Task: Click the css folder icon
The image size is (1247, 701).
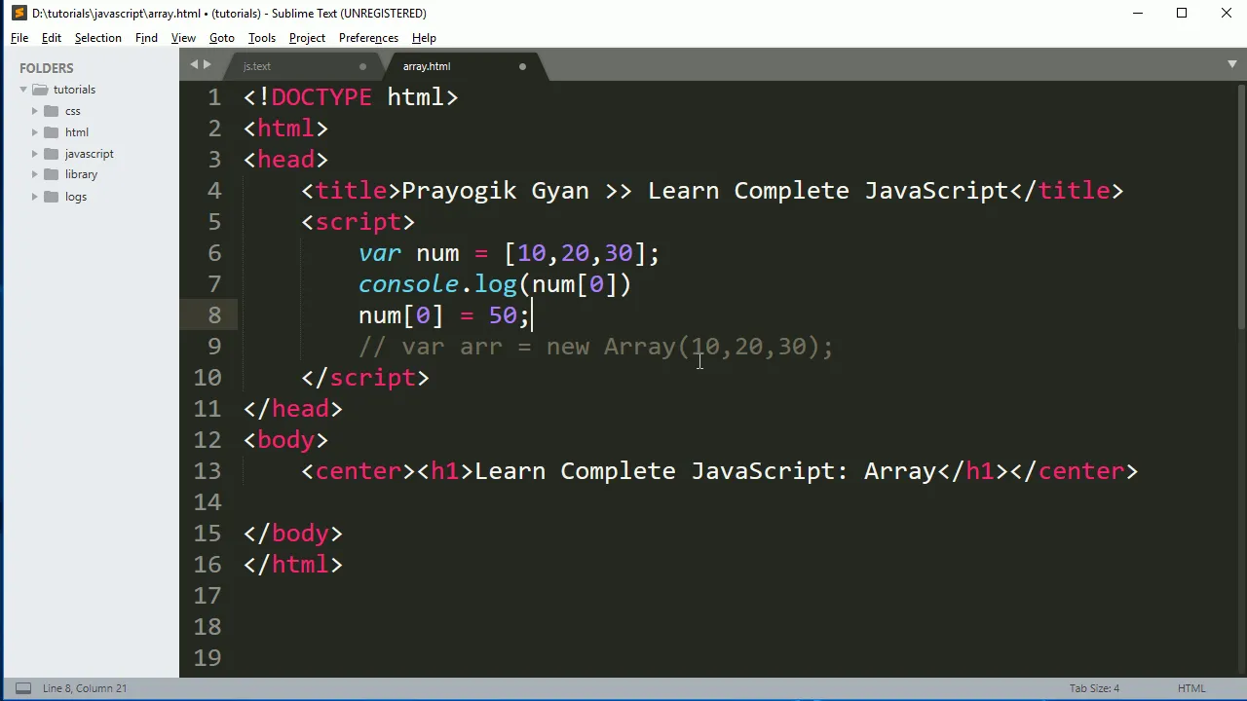Action: point(52,111)
